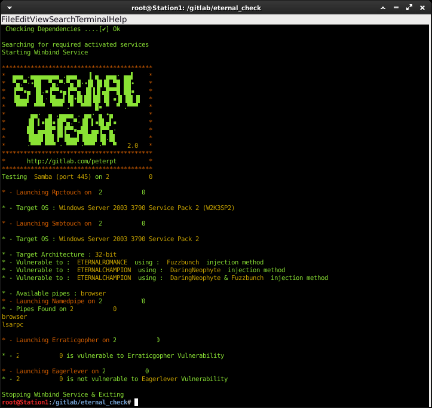Open the Help menu

(117, 19)
